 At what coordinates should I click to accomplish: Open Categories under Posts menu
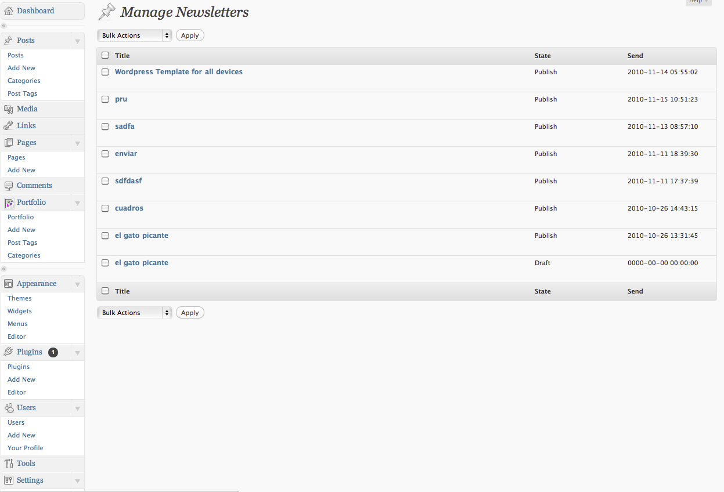click(x=24, y=81)
